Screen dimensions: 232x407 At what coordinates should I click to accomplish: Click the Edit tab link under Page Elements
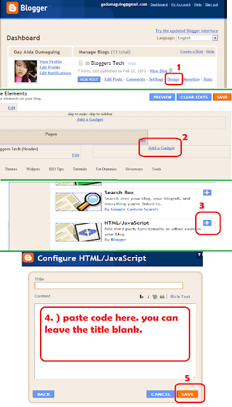point(11,107)
